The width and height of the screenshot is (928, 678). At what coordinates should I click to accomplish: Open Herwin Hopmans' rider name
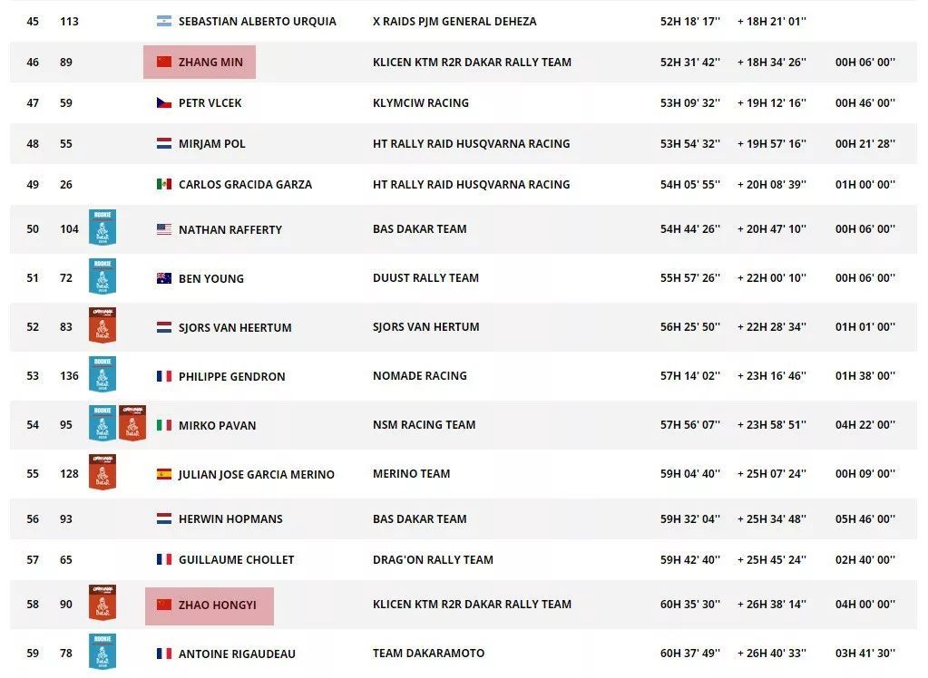coord(230,519)
